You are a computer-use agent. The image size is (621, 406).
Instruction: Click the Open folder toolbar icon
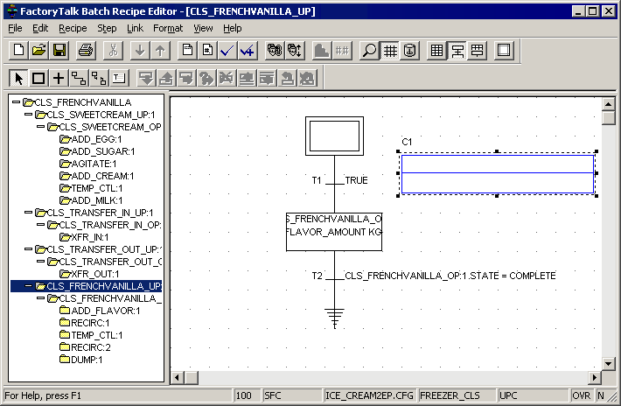tap(38, 51)
